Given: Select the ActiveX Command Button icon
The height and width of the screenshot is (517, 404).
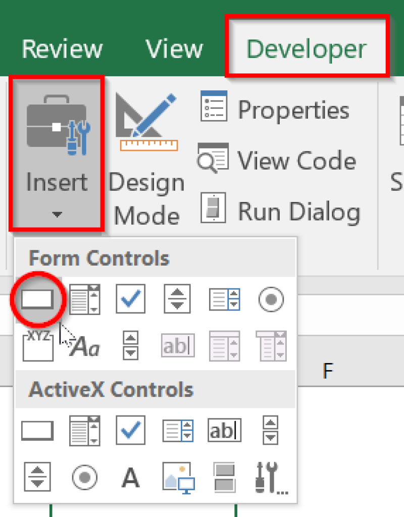Looking at the screenshot, I should 37,430.
